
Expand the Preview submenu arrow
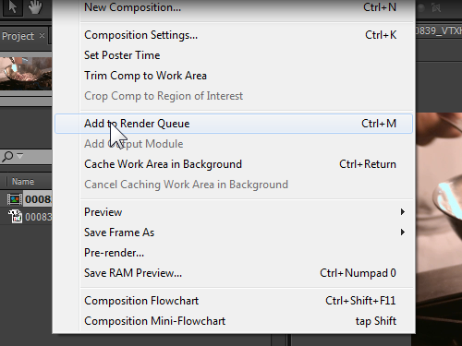(403, 212)
